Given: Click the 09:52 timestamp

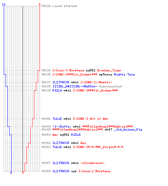Looking at the screenshot, I should click(46, 143).
